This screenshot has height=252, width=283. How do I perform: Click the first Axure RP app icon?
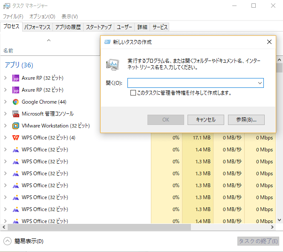click(x=16, y=78)
